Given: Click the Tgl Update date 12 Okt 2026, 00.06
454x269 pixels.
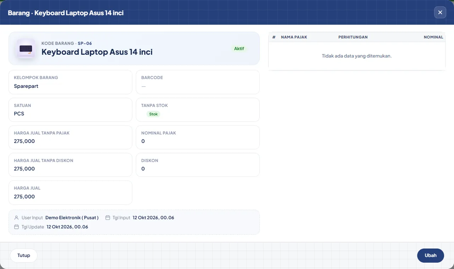Looking at the screenshot, I should click(x=67, y=227).
